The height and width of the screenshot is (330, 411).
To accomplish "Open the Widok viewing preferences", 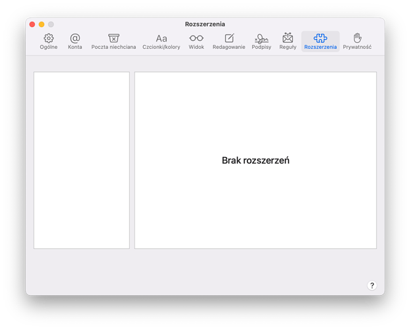I will (197, 42).
